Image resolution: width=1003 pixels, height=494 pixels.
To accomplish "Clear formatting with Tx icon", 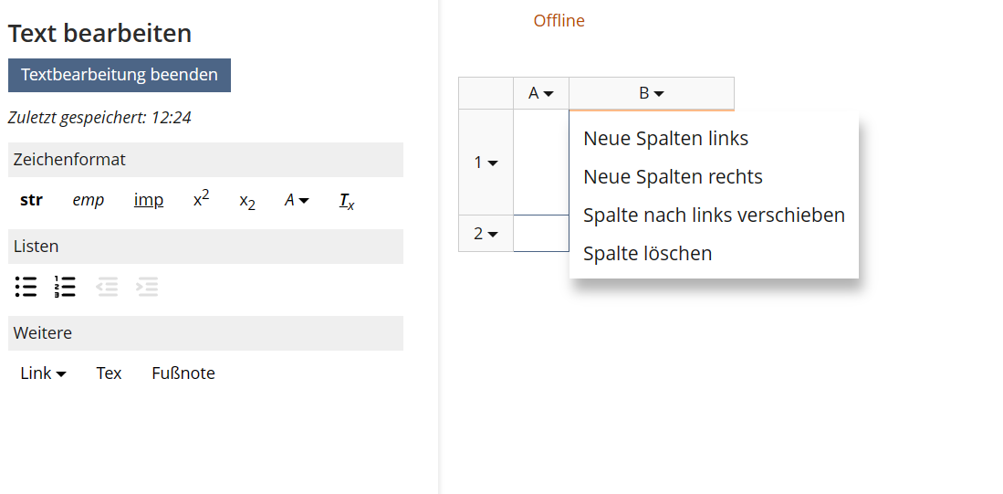I will point(347,201).
